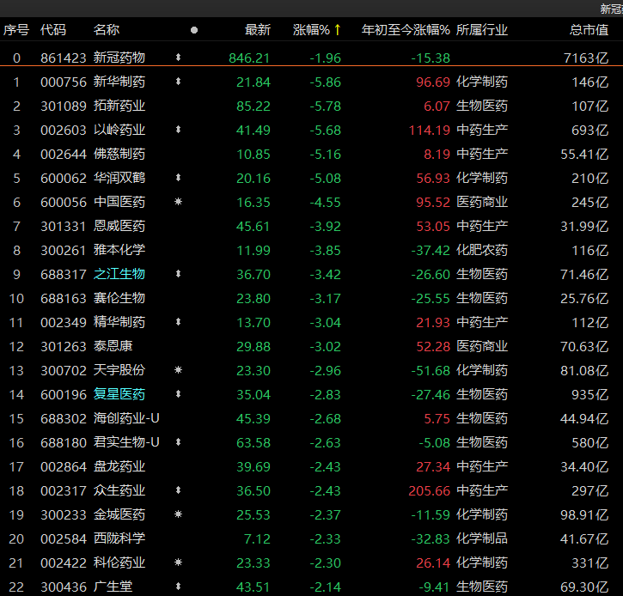Sort by 年初至今涨幅% column header
Image resolution: width=623 pixels, height=596 pixels.
[x=406, y=30]
